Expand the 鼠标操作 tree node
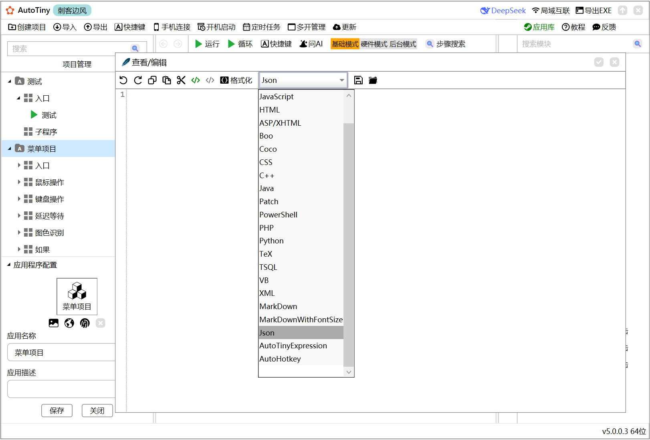This screenshot has width=650, height=440. 19,182
